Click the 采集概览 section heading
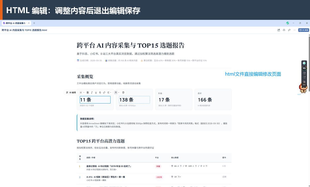Viewport: 310px width, 187px height. pos(85,77)
